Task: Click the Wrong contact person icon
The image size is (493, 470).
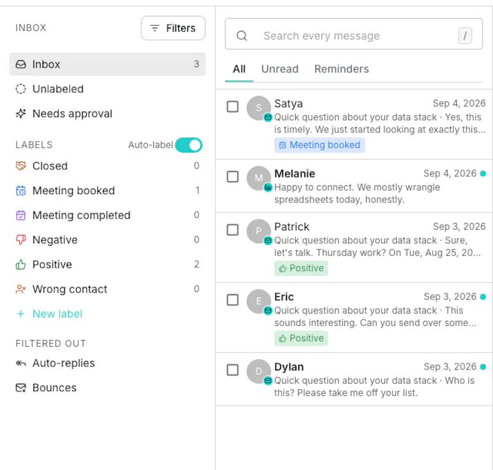Action: pos(21,289)
